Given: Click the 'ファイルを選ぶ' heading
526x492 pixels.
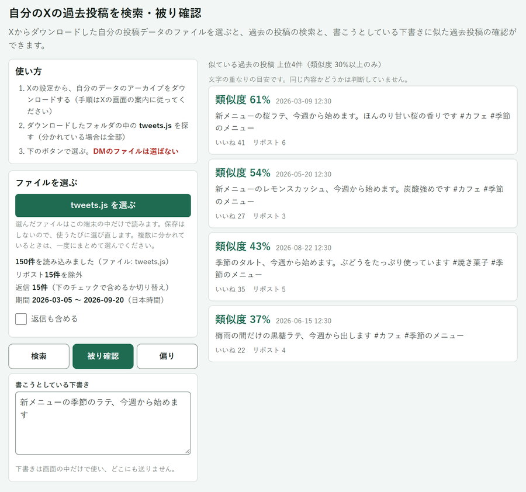Looking at the screenshot, I should click(x=46, y=183).
